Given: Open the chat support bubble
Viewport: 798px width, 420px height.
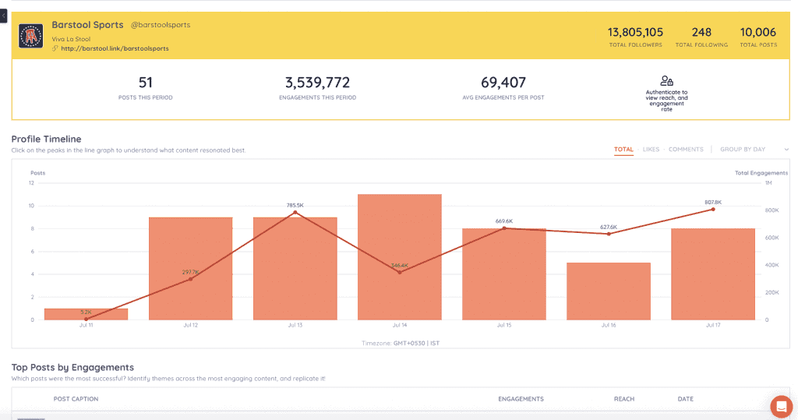Looking at the screenshot, I should pos(781,406).
